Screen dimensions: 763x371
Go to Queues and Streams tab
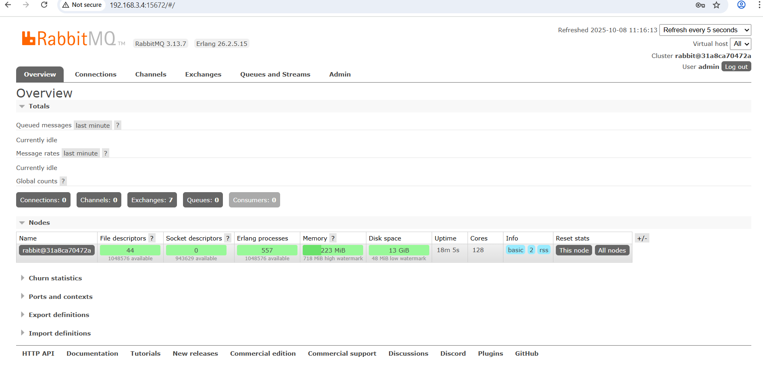click(275, 74)
